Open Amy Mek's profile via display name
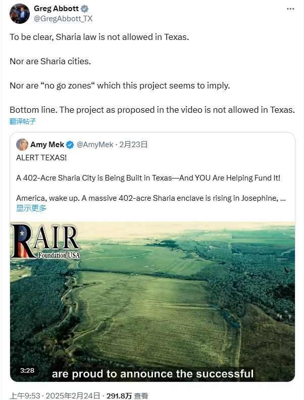 pyautogui.click(x=47, y=145)
